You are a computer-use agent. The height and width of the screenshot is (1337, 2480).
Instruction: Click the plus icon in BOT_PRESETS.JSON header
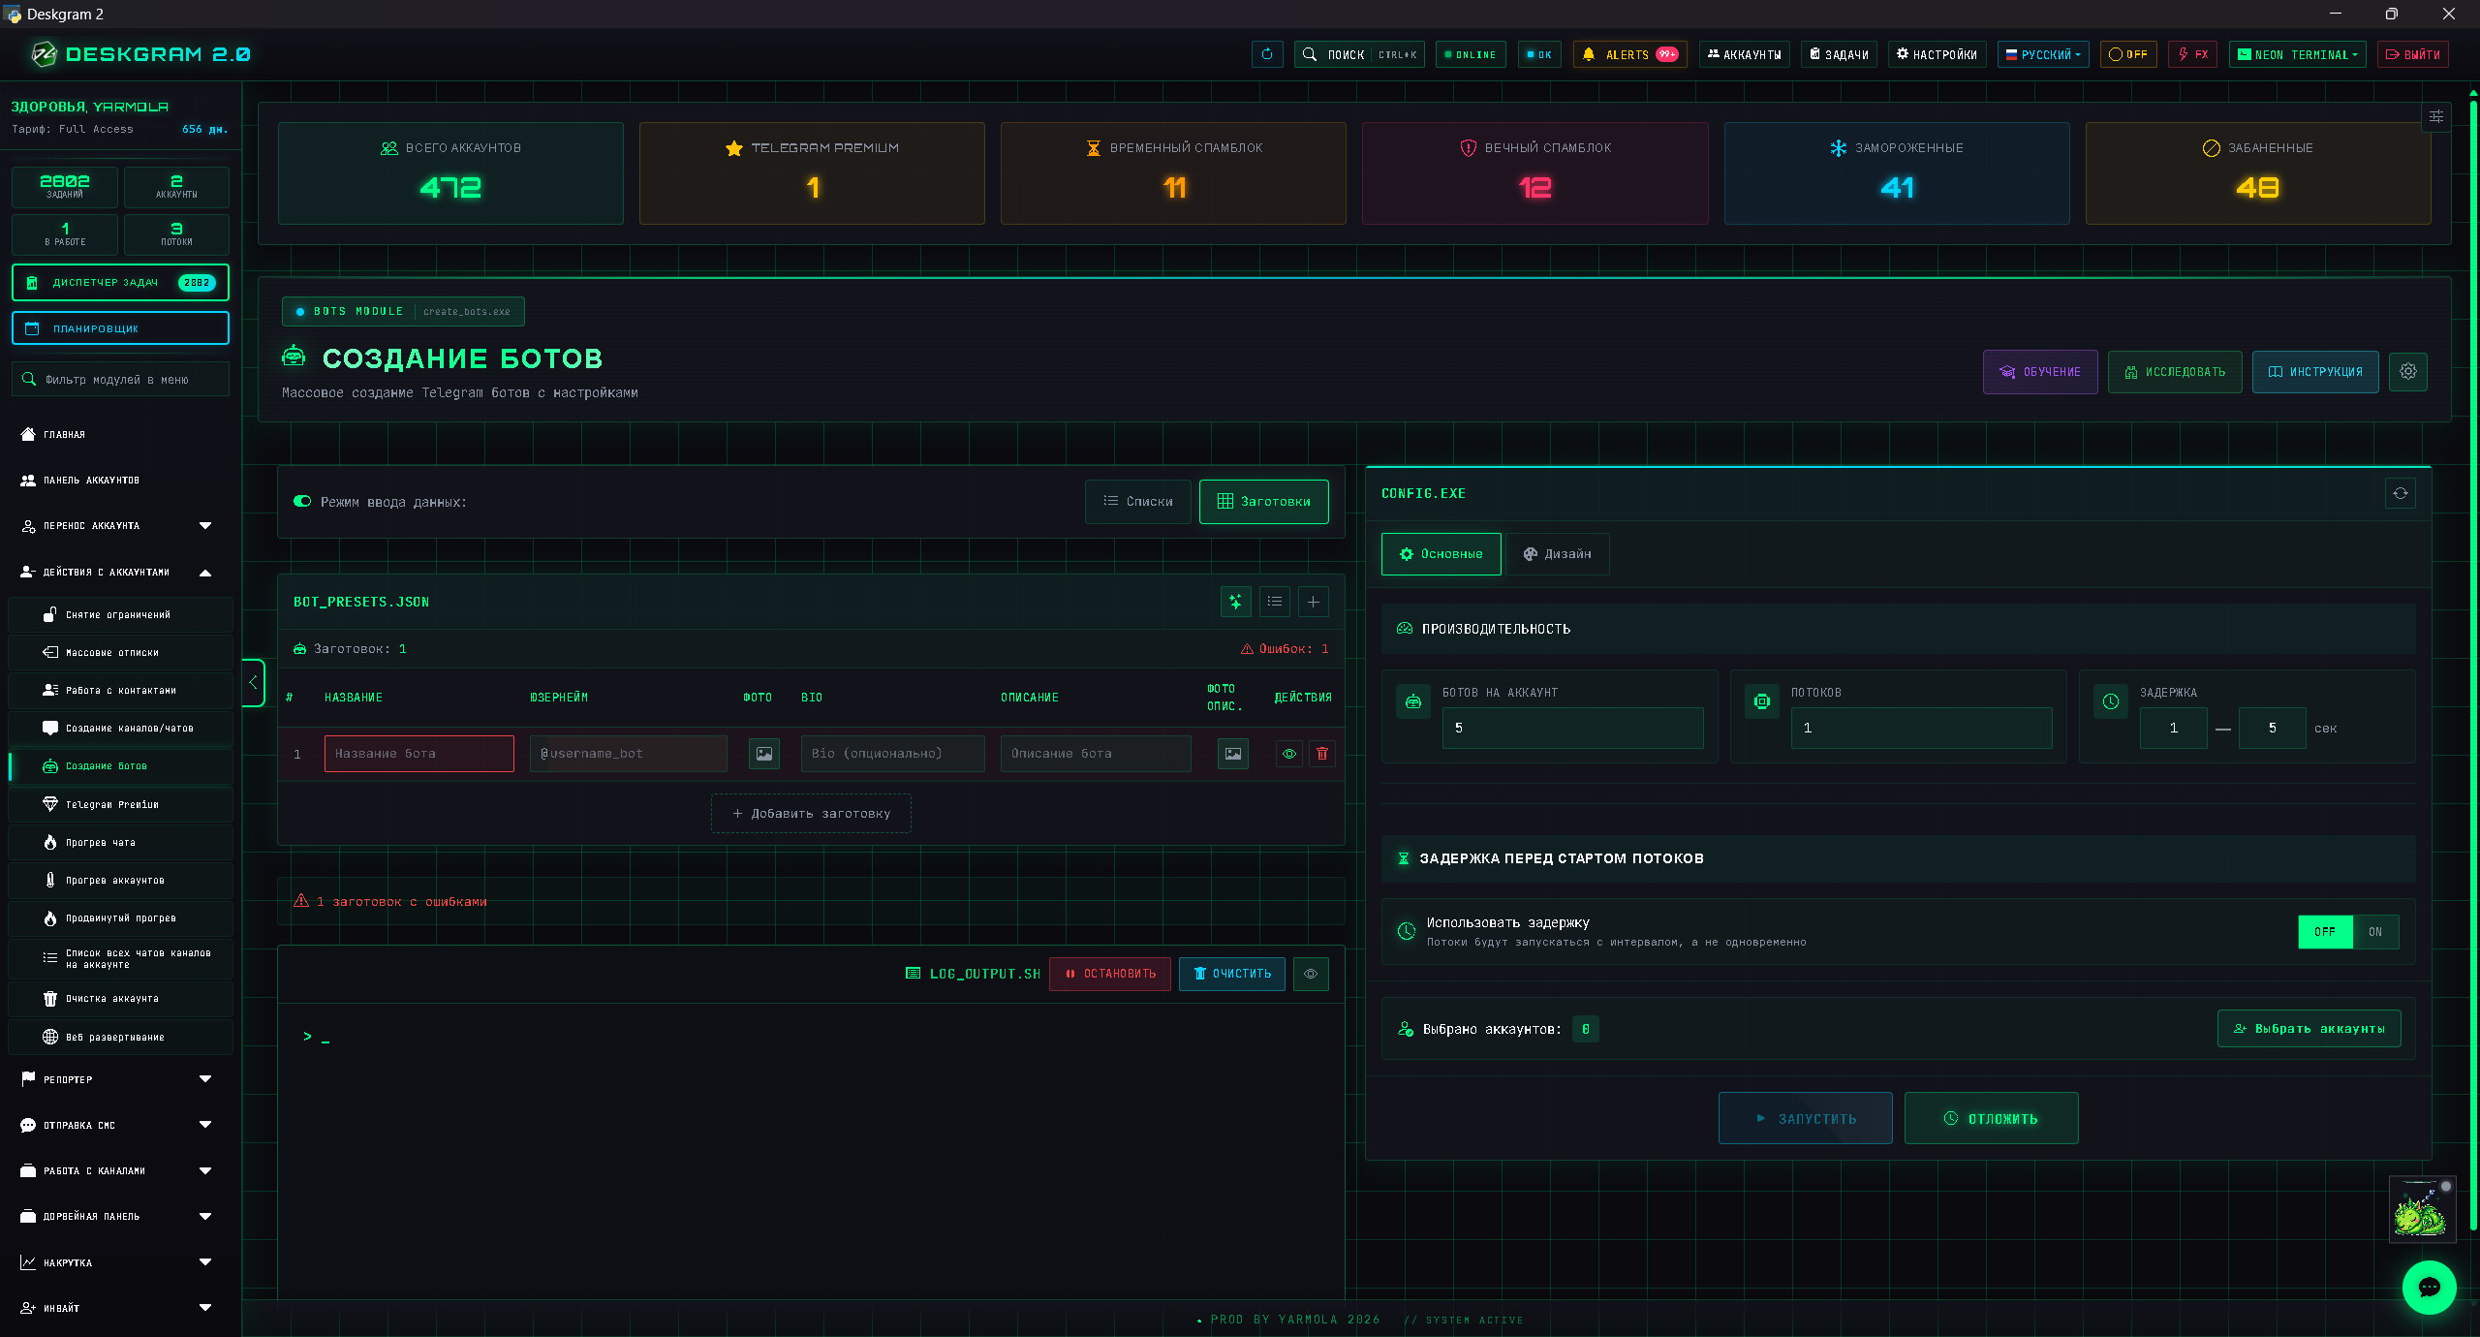[1314, 602]
